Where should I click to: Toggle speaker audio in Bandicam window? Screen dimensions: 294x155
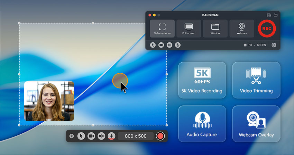[169, 45]
